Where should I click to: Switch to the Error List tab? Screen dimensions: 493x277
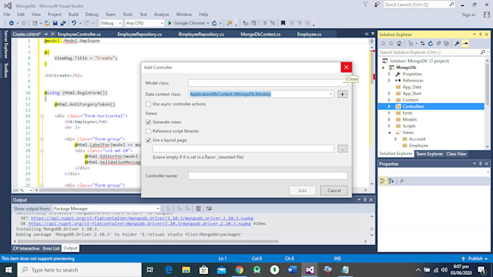pyautogui.click(x=51, y=249)
